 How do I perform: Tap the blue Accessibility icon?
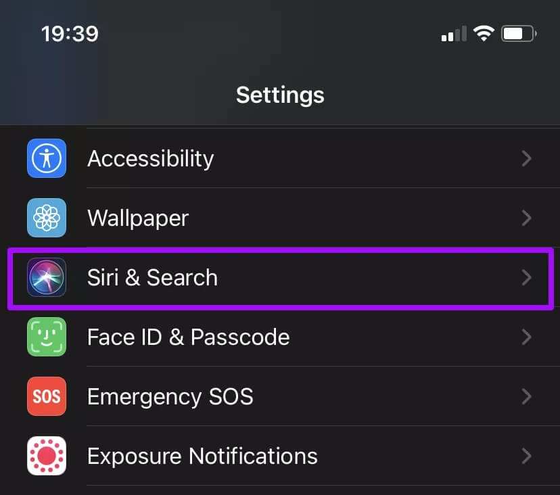pyautogui.click(x=47, y=158)
